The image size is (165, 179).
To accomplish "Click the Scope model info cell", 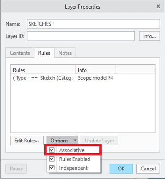I will click(96, 78).
